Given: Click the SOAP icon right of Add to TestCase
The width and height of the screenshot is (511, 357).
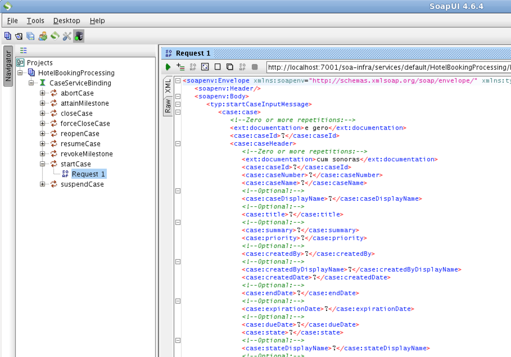Looking at the screenshot, I should pyautogui.click(x=193, y=67).
